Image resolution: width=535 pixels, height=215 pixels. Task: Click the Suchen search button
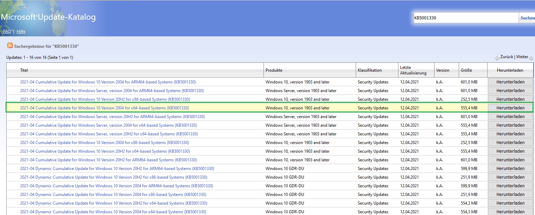coord(527,18)
